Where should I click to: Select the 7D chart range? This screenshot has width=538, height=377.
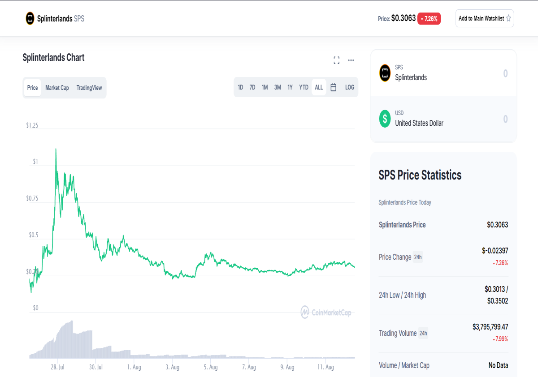click(x=252, y=87)
